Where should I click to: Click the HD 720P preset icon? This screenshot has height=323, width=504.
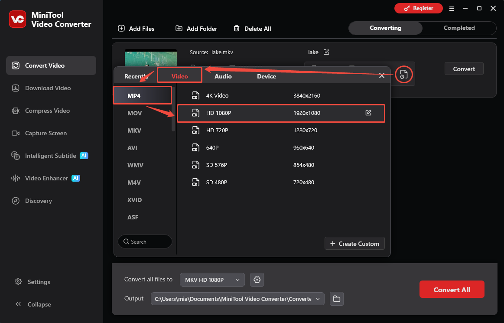[195, 131]
